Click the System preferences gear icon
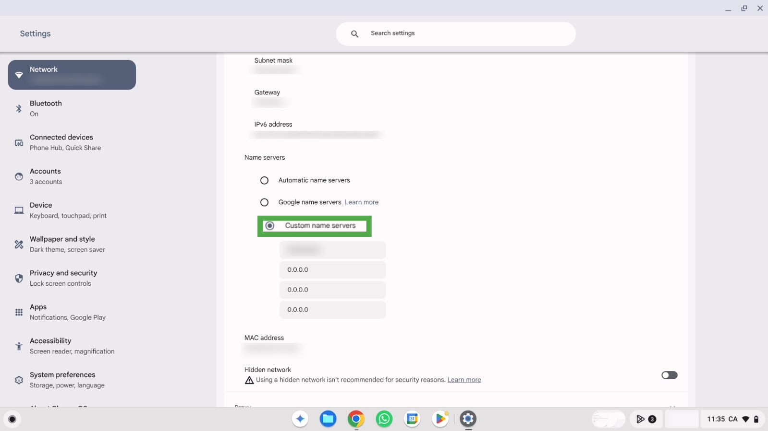The width and height of the screenshot is (768, 431). pos(19,380)
